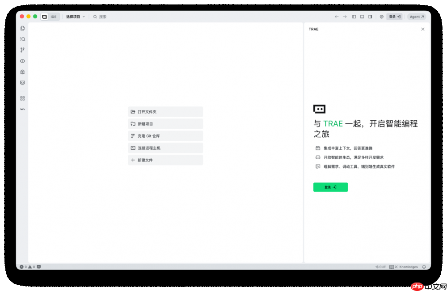The image size is (447, 291).
Task: Open the search panel icon in sidebar
Action: [x=22, y=39]
